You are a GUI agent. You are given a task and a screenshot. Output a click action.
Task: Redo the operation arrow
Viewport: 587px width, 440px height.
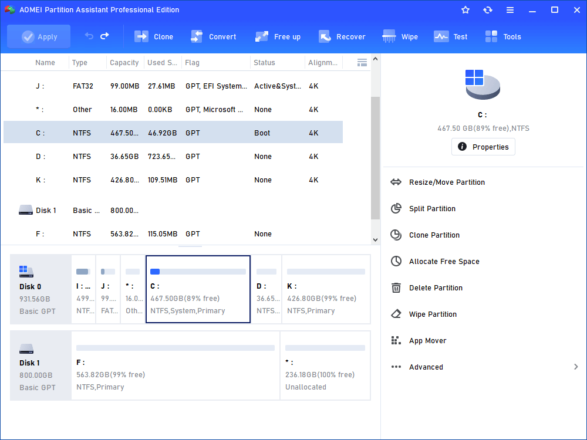point(104,36)
